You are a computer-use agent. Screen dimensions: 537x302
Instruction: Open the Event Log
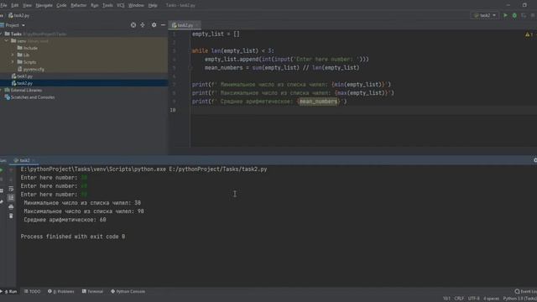click(525, 291)
